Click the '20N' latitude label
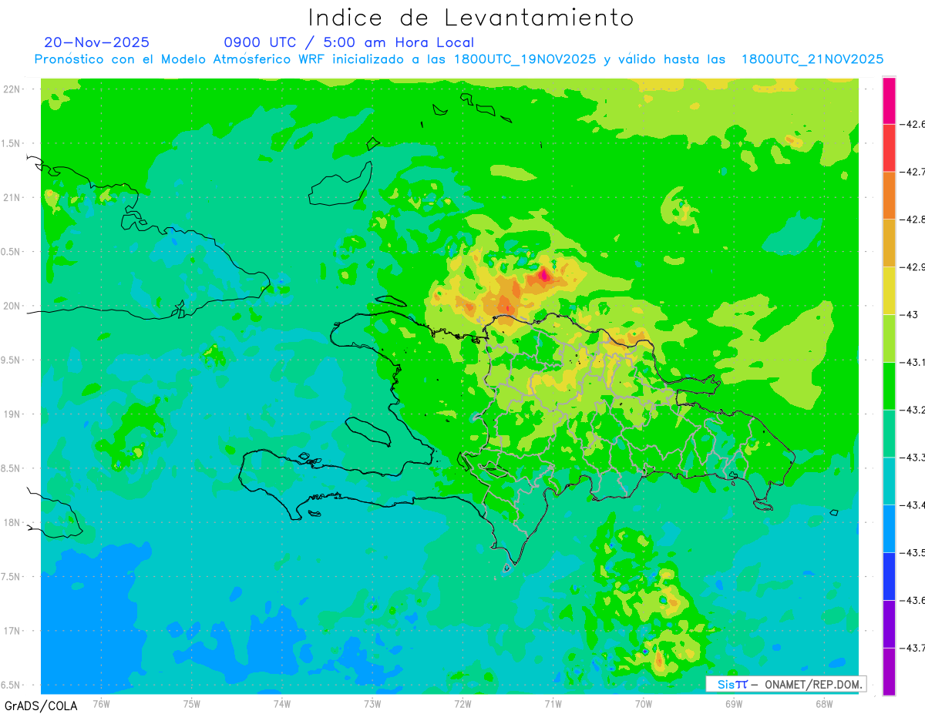Screen dimensions: 925x714 pos(11,306)
